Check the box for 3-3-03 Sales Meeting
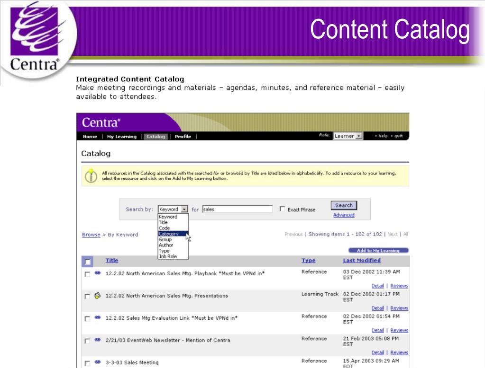Screen dimensions: 485x368 pyautogui.click(x=87, y=363)
